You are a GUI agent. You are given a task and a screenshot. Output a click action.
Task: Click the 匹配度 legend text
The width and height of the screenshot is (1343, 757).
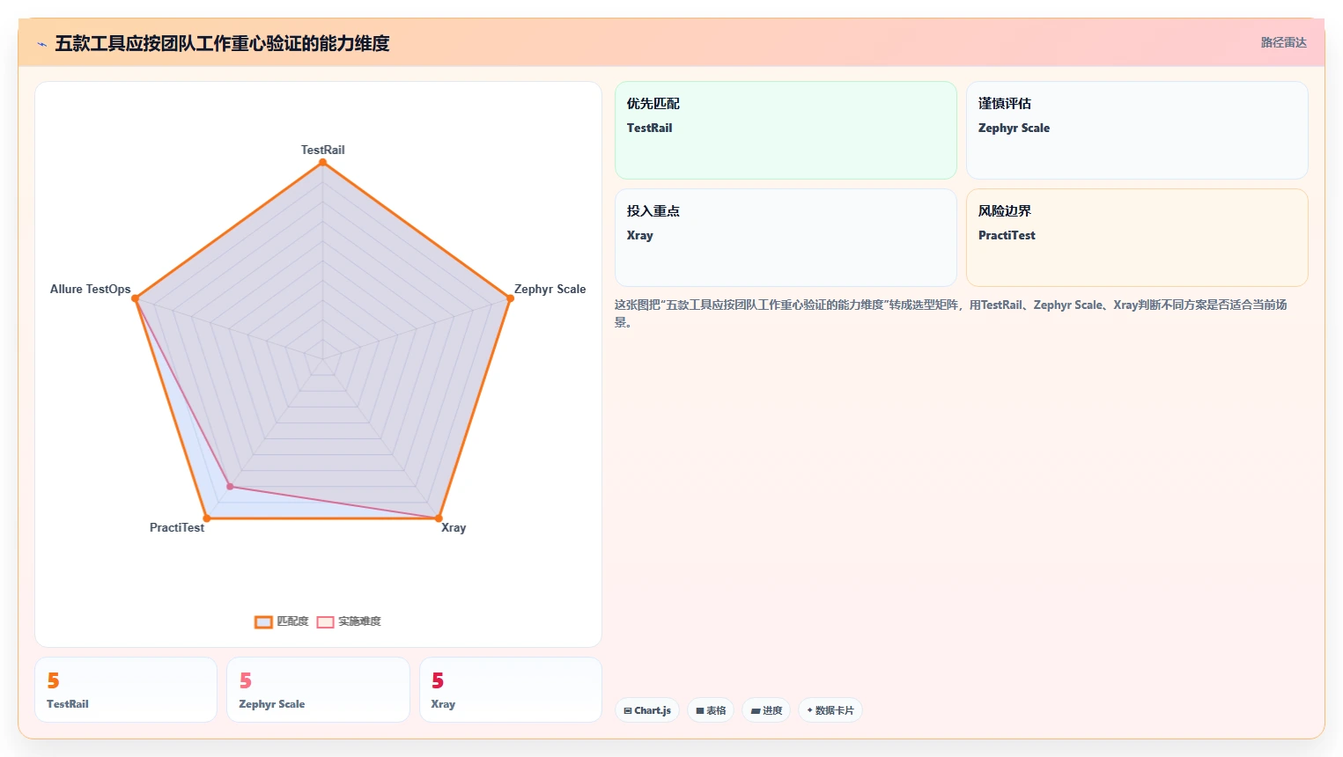click(292, 621)
